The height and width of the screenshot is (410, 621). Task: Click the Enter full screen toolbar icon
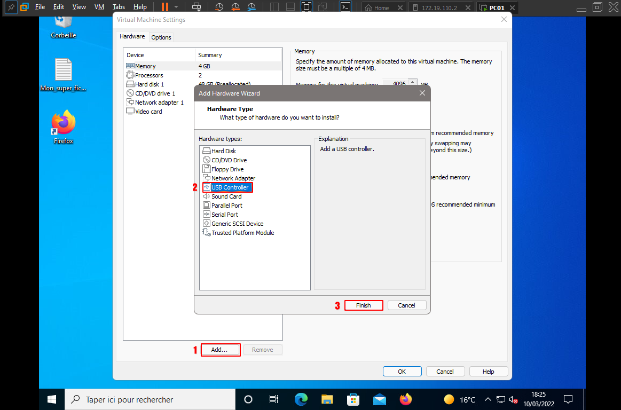point(306,7)
